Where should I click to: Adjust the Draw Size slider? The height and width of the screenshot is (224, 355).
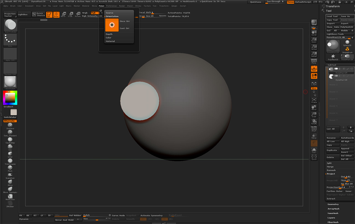coord(153,16)
